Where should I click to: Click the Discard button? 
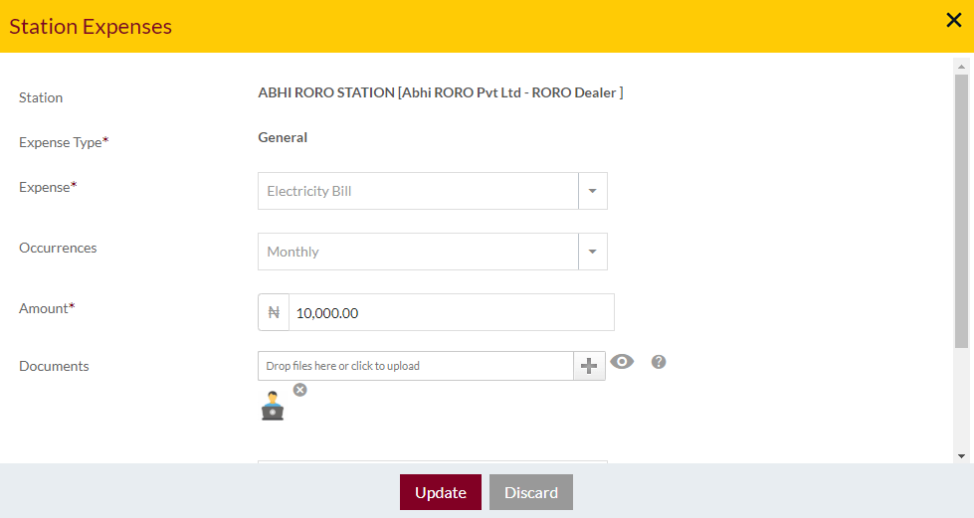[531, 492]
